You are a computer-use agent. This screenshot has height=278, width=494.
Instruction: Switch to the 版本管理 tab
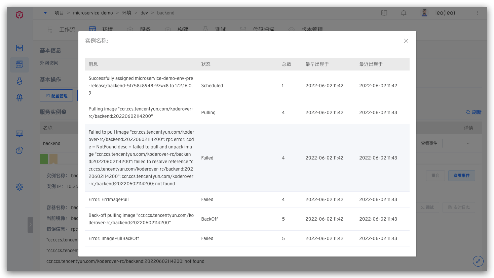point(306,29)
